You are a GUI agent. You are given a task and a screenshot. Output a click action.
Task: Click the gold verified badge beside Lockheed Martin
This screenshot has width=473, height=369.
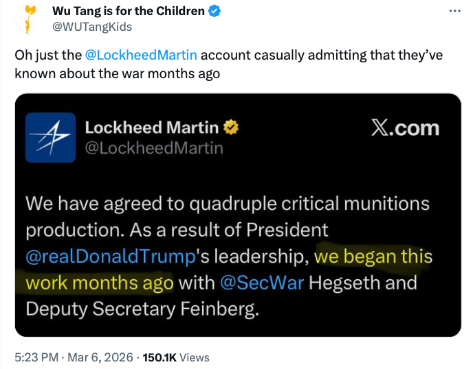(x=232, y=128)
